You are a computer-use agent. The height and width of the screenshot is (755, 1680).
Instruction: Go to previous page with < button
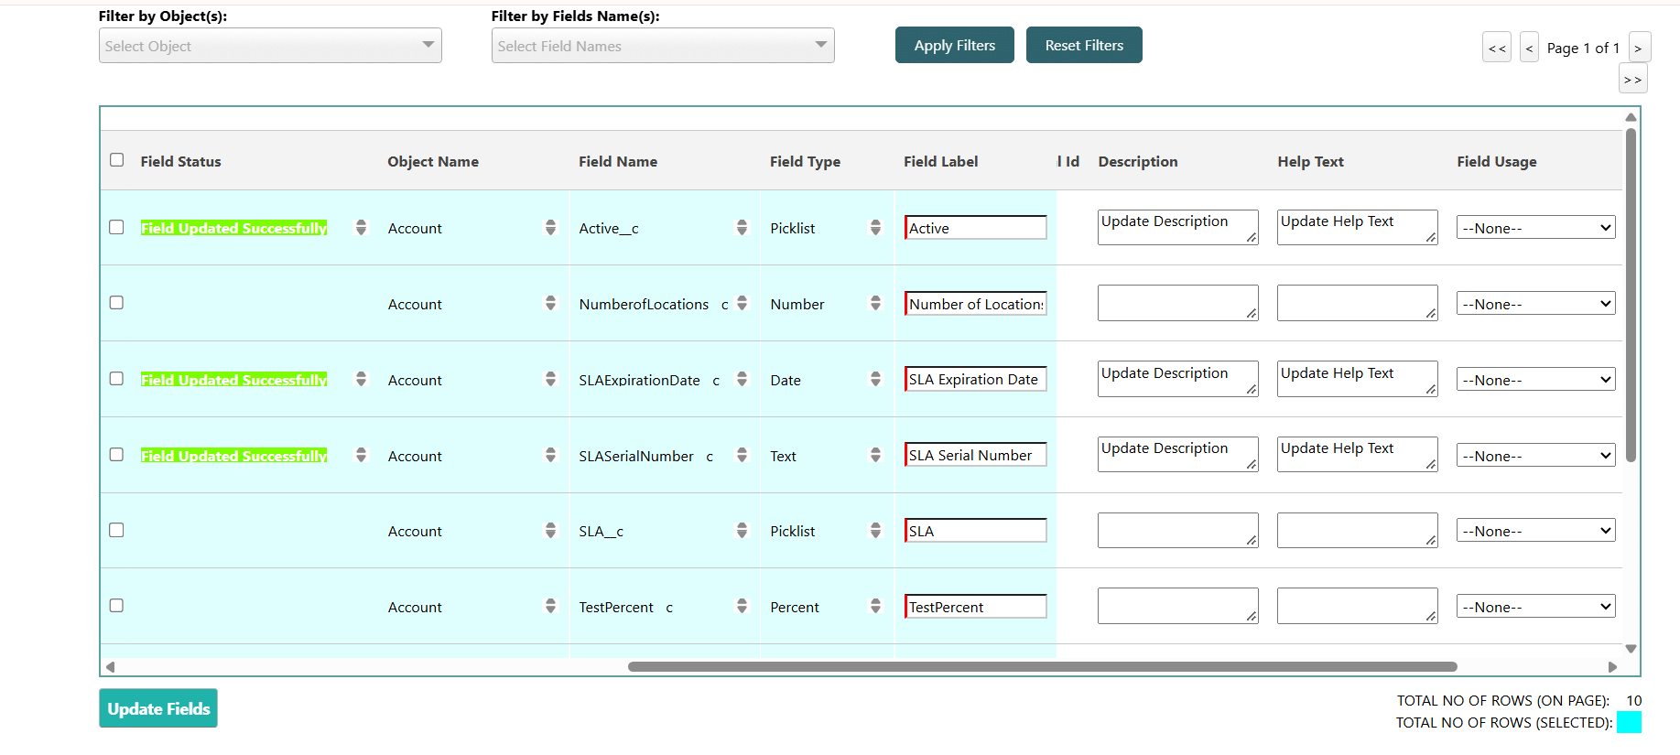tap(1529, 48)
